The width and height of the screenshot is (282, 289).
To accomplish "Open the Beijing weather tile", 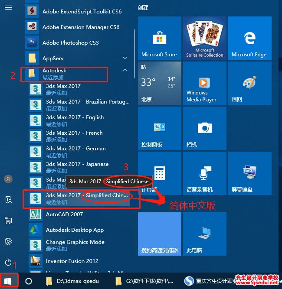I will pos(160,83).
